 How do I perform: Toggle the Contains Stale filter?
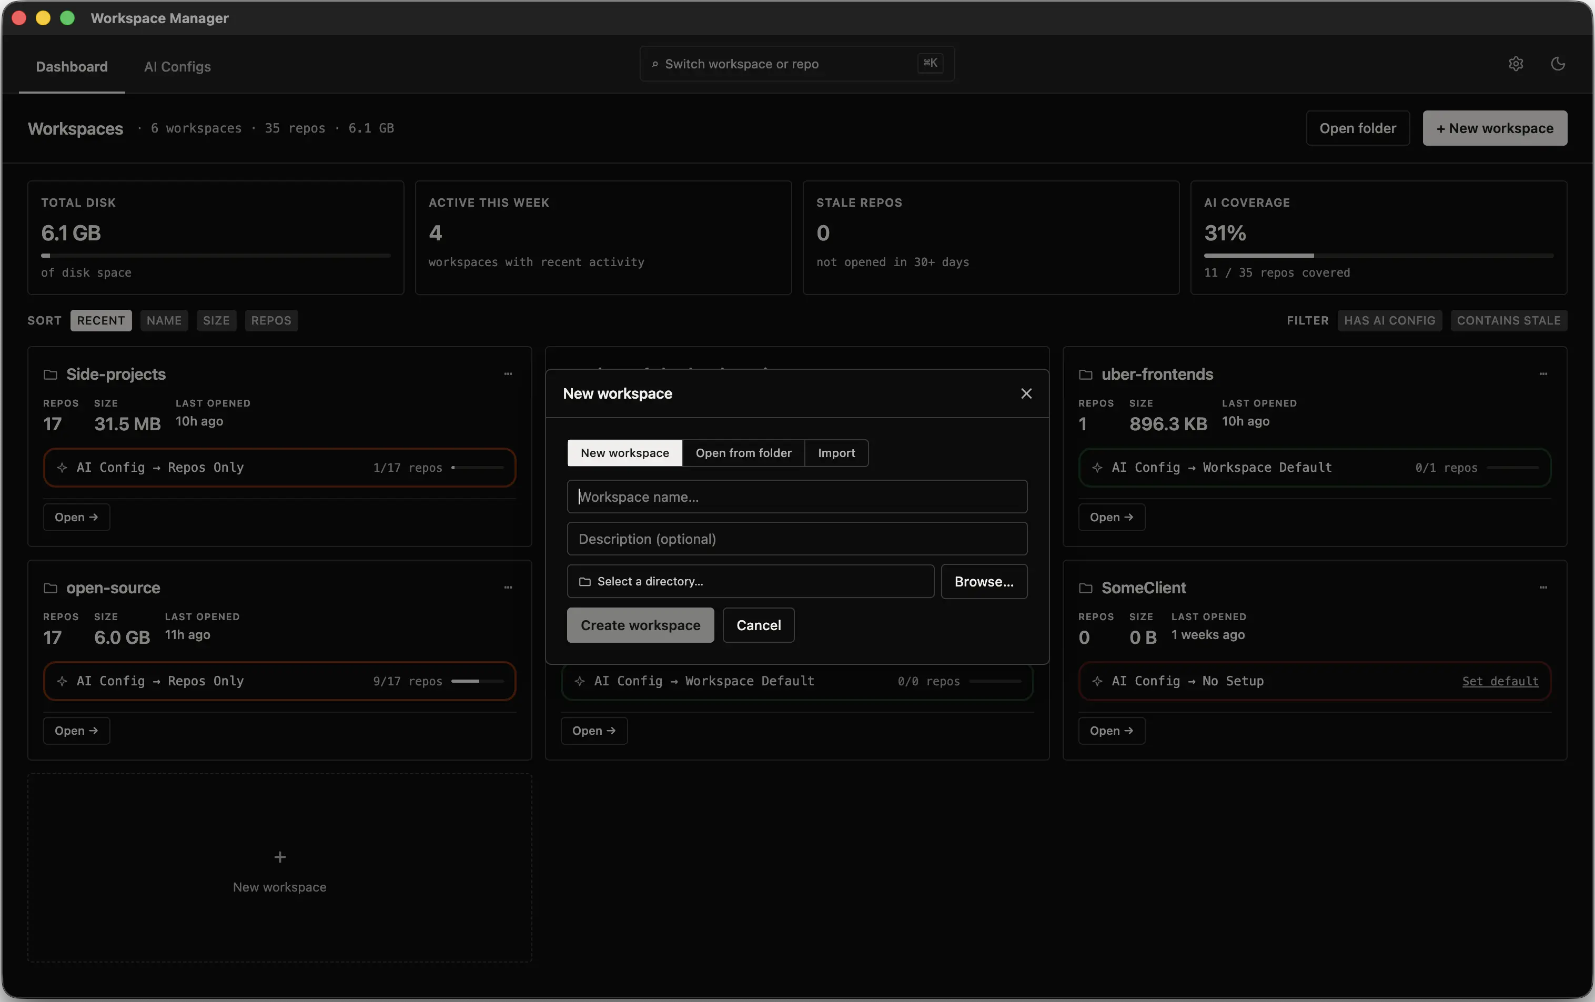tap(1509, 320)
